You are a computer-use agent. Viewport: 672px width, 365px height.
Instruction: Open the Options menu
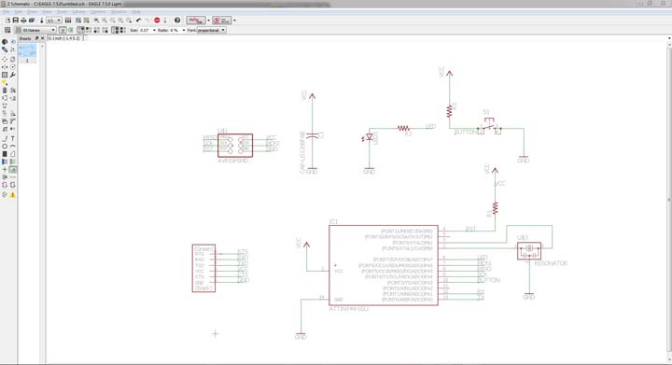98,11
